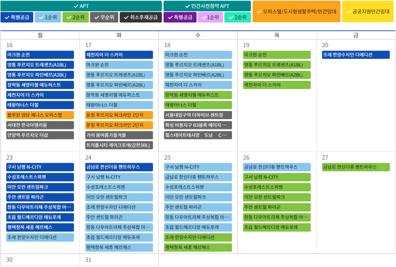The height and width of the screenshot is (267, 396).
Task: Toggle the teal 2순위 filter
Action: 238,17
